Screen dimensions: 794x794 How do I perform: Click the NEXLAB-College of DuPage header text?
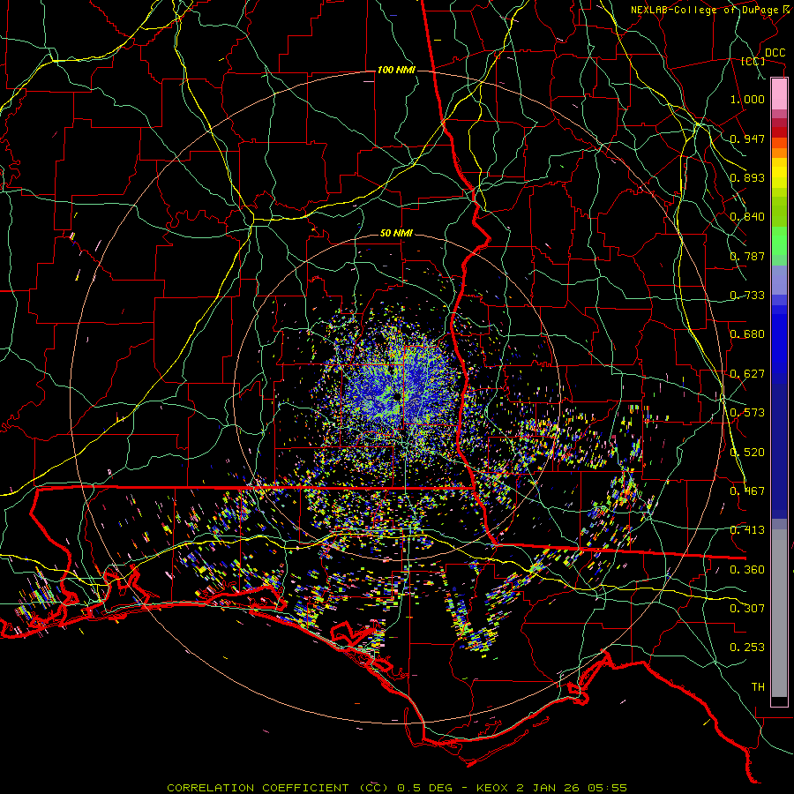coord(707,10)
